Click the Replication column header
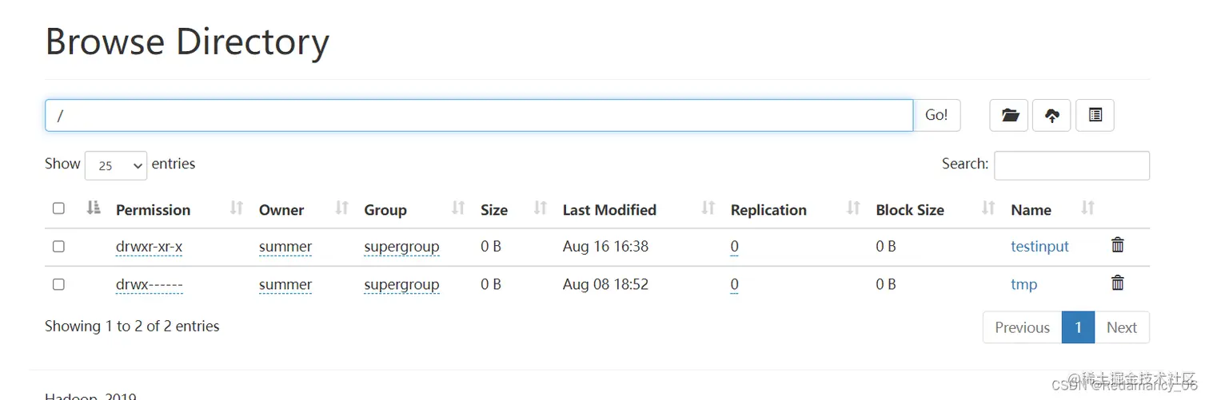Viewport: 1209px width, 400px height. 768,210
